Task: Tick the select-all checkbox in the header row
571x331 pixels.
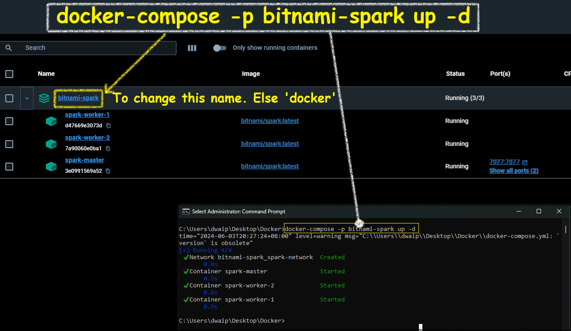Action: click(9, 74)
